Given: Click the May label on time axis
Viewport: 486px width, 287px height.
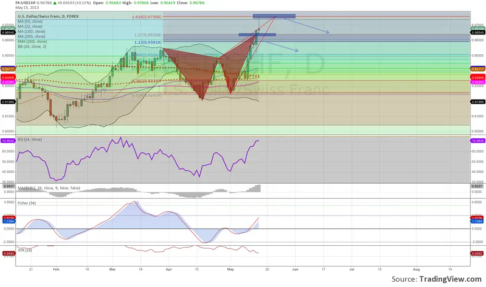Looking at the screenshot, I should [230, 269].
